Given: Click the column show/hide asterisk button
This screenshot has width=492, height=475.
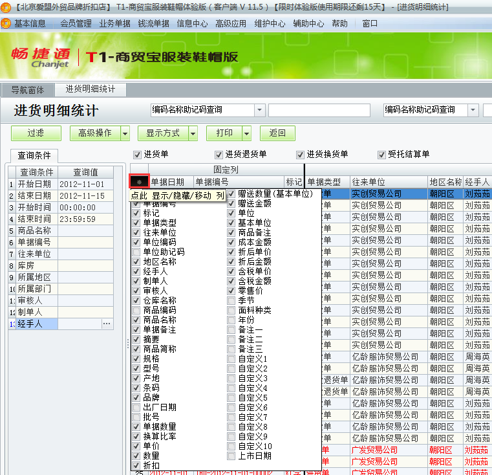Looking at the screenshot, I should coord(139,182).
